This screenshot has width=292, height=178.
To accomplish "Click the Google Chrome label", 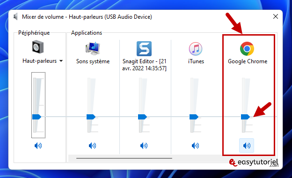I will click(248, 61).
